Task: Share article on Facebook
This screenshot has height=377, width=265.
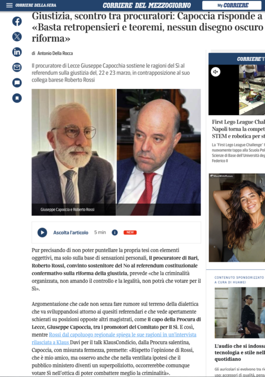Action: [x=17, y=21]
